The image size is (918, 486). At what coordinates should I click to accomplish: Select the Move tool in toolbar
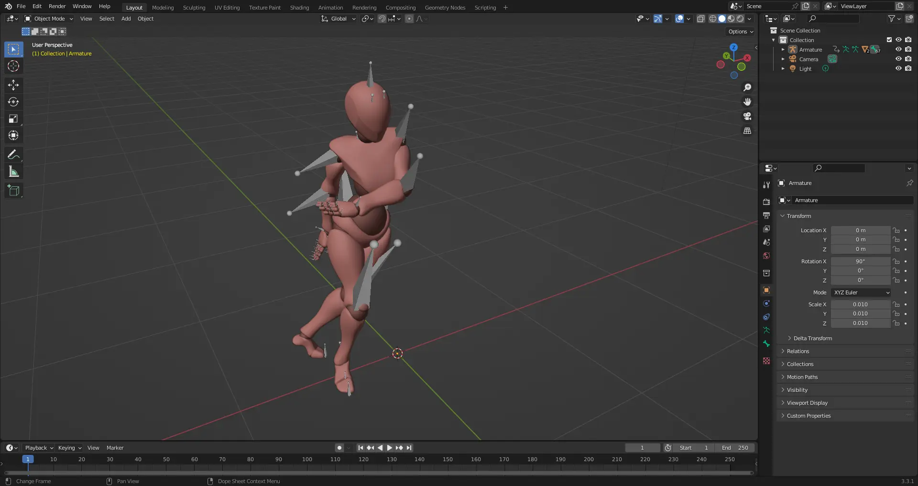coord(13,85)
